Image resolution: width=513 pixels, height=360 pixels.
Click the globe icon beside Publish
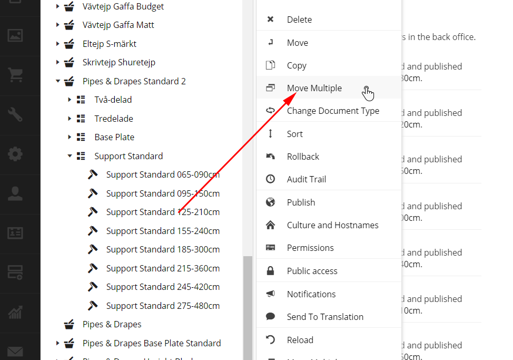(x=270, y=202)
